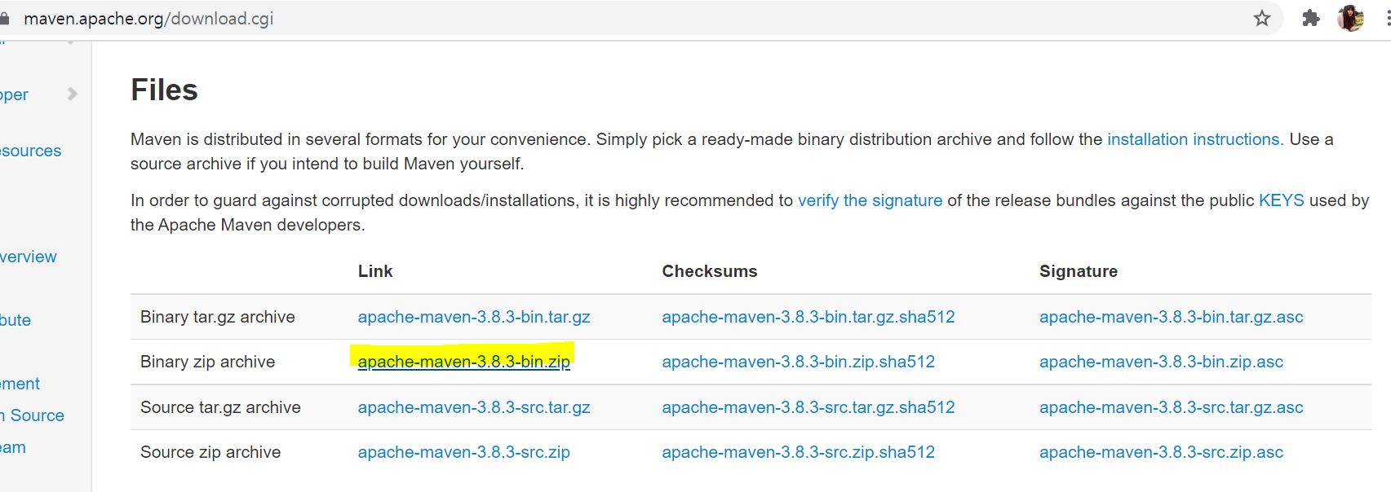Click the Binary tar.gz archive cell
This screenshot has height=492, width=1391.
[218, 317]
